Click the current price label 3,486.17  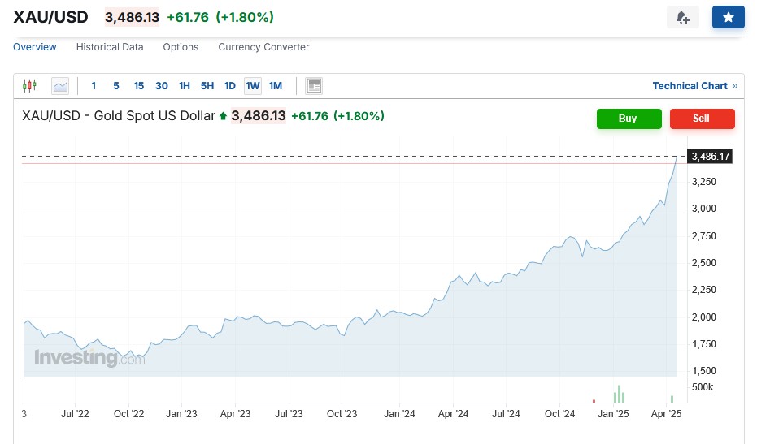[x=710, y=156]
